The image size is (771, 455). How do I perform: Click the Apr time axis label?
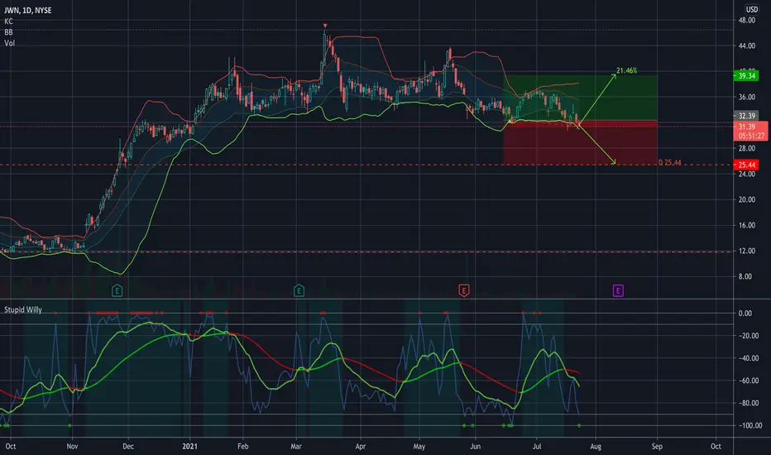click(x=361, y=446)
